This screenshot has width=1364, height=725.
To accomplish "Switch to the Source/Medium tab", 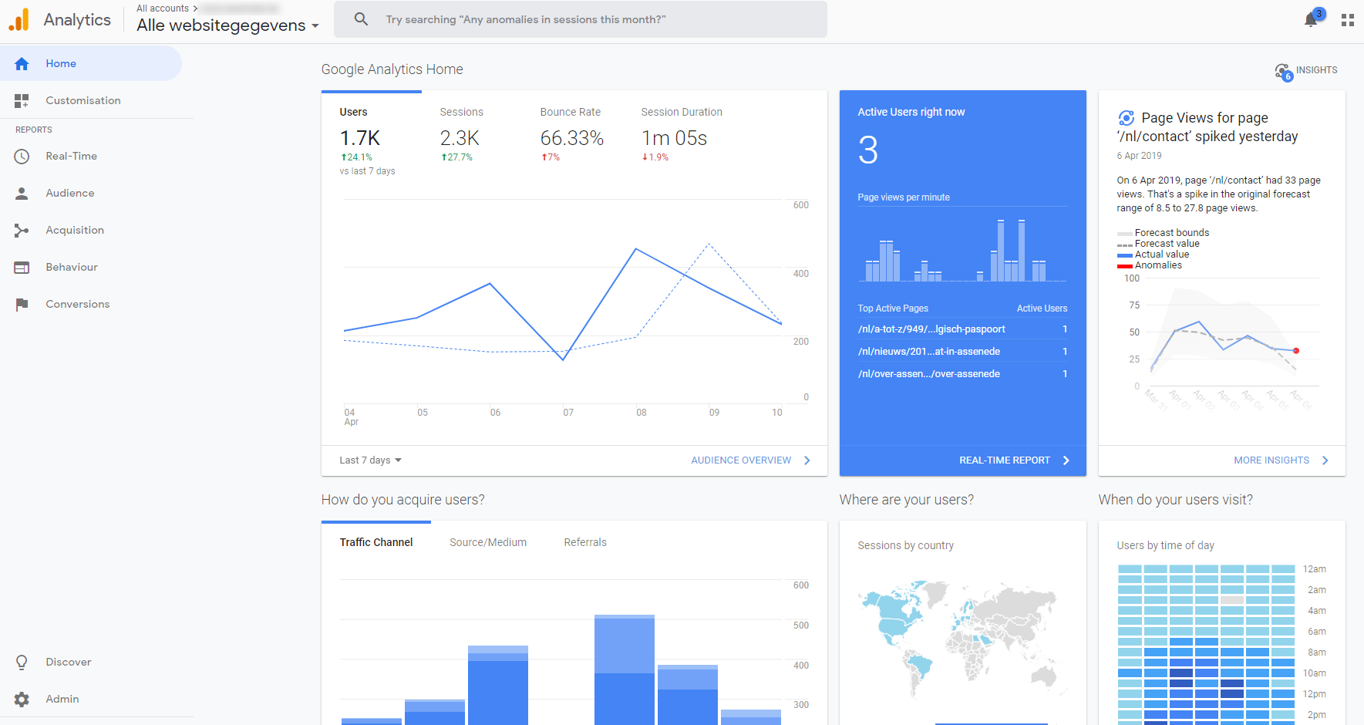I will (x=488, y=542).
